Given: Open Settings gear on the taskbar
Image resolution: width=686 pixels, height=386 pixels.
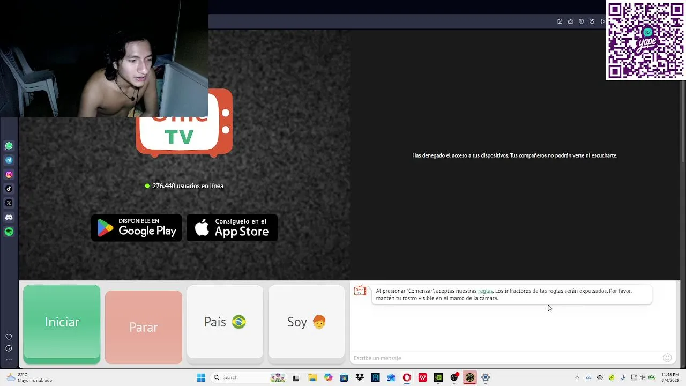Looking at the screenshot, I should 486,377.
